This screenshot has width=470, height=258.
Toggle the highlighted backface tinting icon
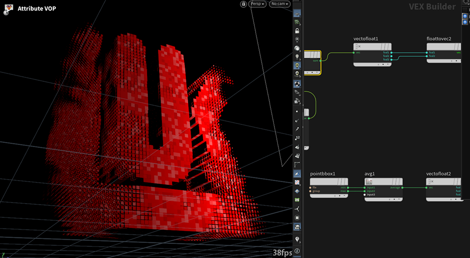[x=297, y=173]
